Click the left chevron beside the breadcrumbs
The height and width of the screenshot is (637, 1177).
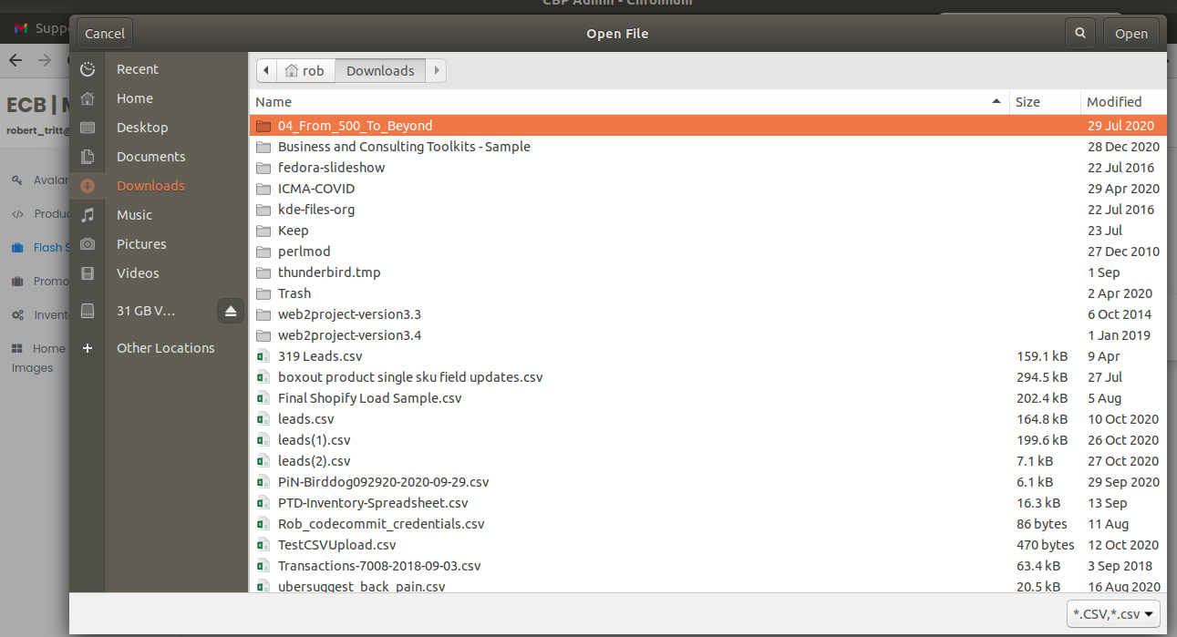265,70
